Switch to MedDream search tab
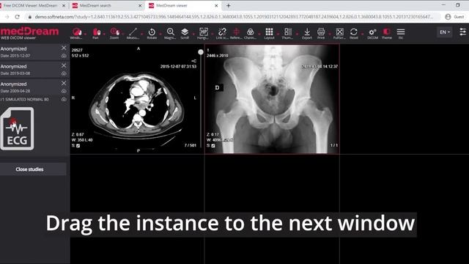469x264 pixels. [x=107, y=6]
